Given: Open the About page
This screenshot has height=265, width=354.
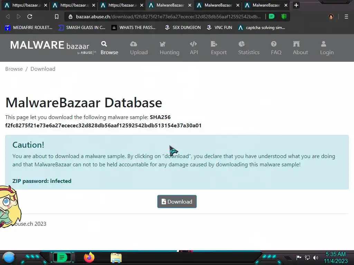Looking at the screenshot, I should pyautogui.click(x=300, y=48).
